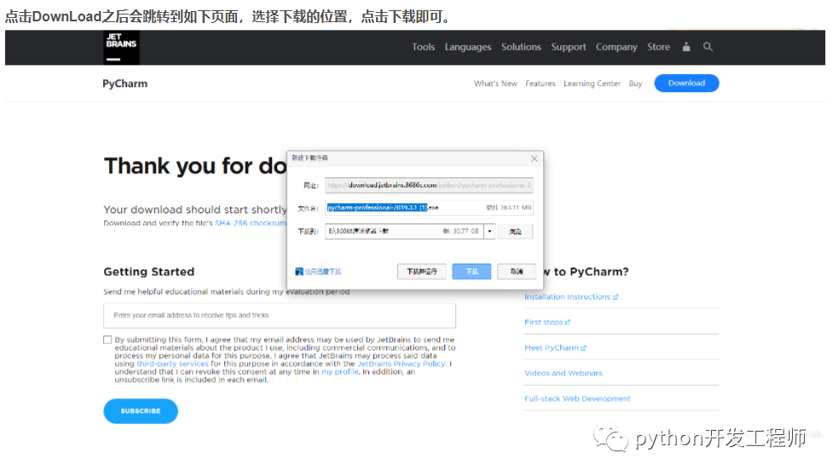Click the file name field
The width and height of the screenshot is (833, 476).
[429, 208]
